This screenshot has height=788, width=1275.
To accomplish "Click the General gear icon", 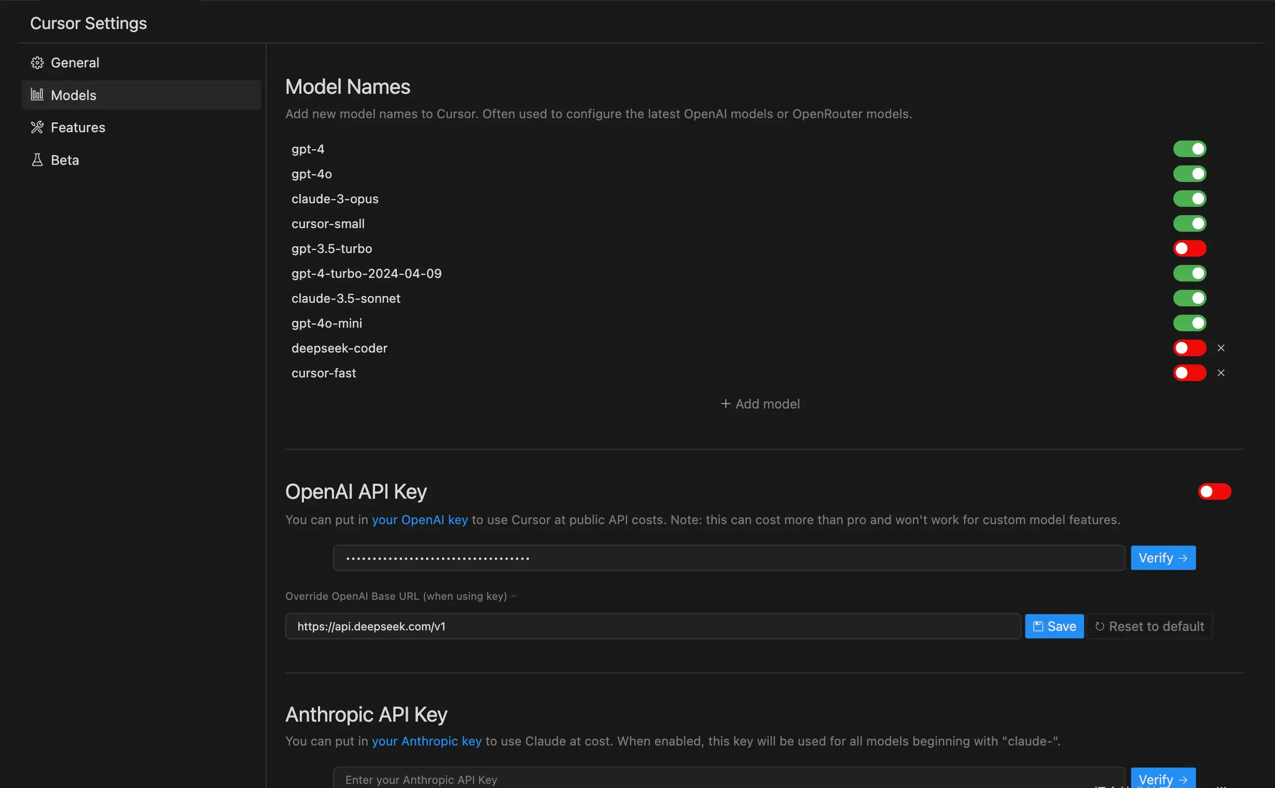I will (37, 63).
